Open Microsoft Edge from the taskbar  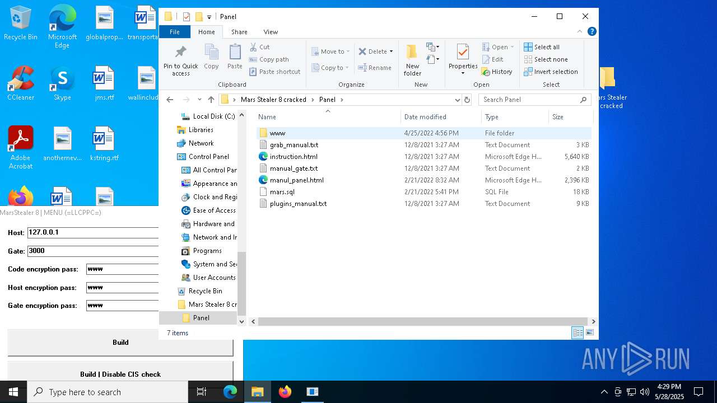coord(230,392)
